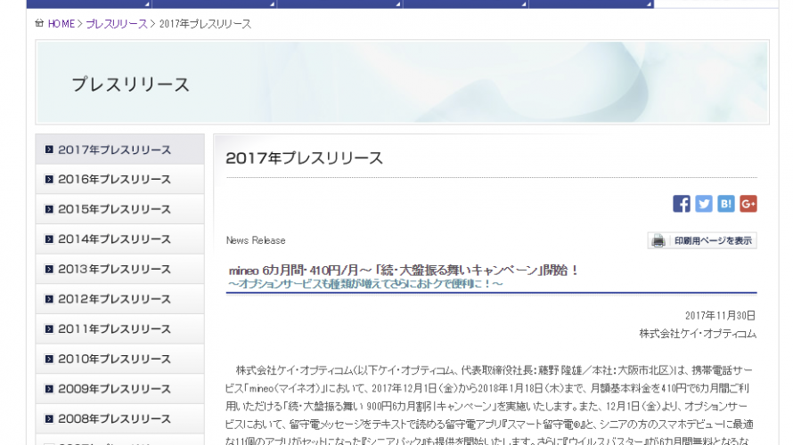Image resolution: width=793 pixels, height=445 pixels.
Task: Follow the HOME breadcrumb link
Action: (x=61, y=24)
